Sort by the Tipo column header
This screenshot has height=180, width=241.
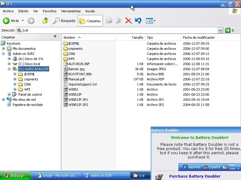click(x=163, y=37)
